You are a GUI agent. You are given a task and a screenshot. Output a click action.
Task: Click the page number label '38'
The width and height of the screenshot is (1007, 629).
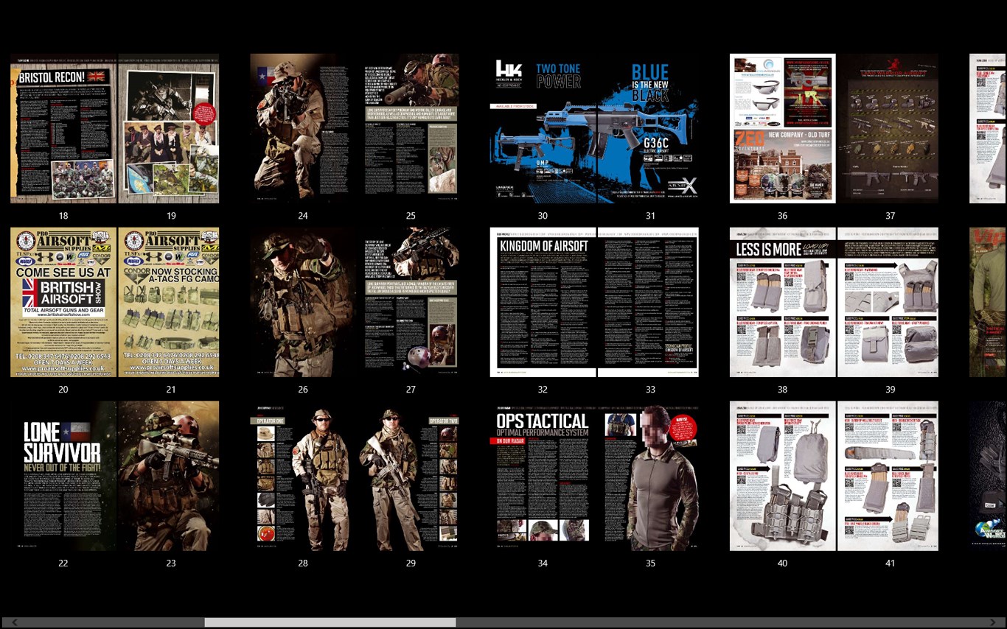[782, 390]
